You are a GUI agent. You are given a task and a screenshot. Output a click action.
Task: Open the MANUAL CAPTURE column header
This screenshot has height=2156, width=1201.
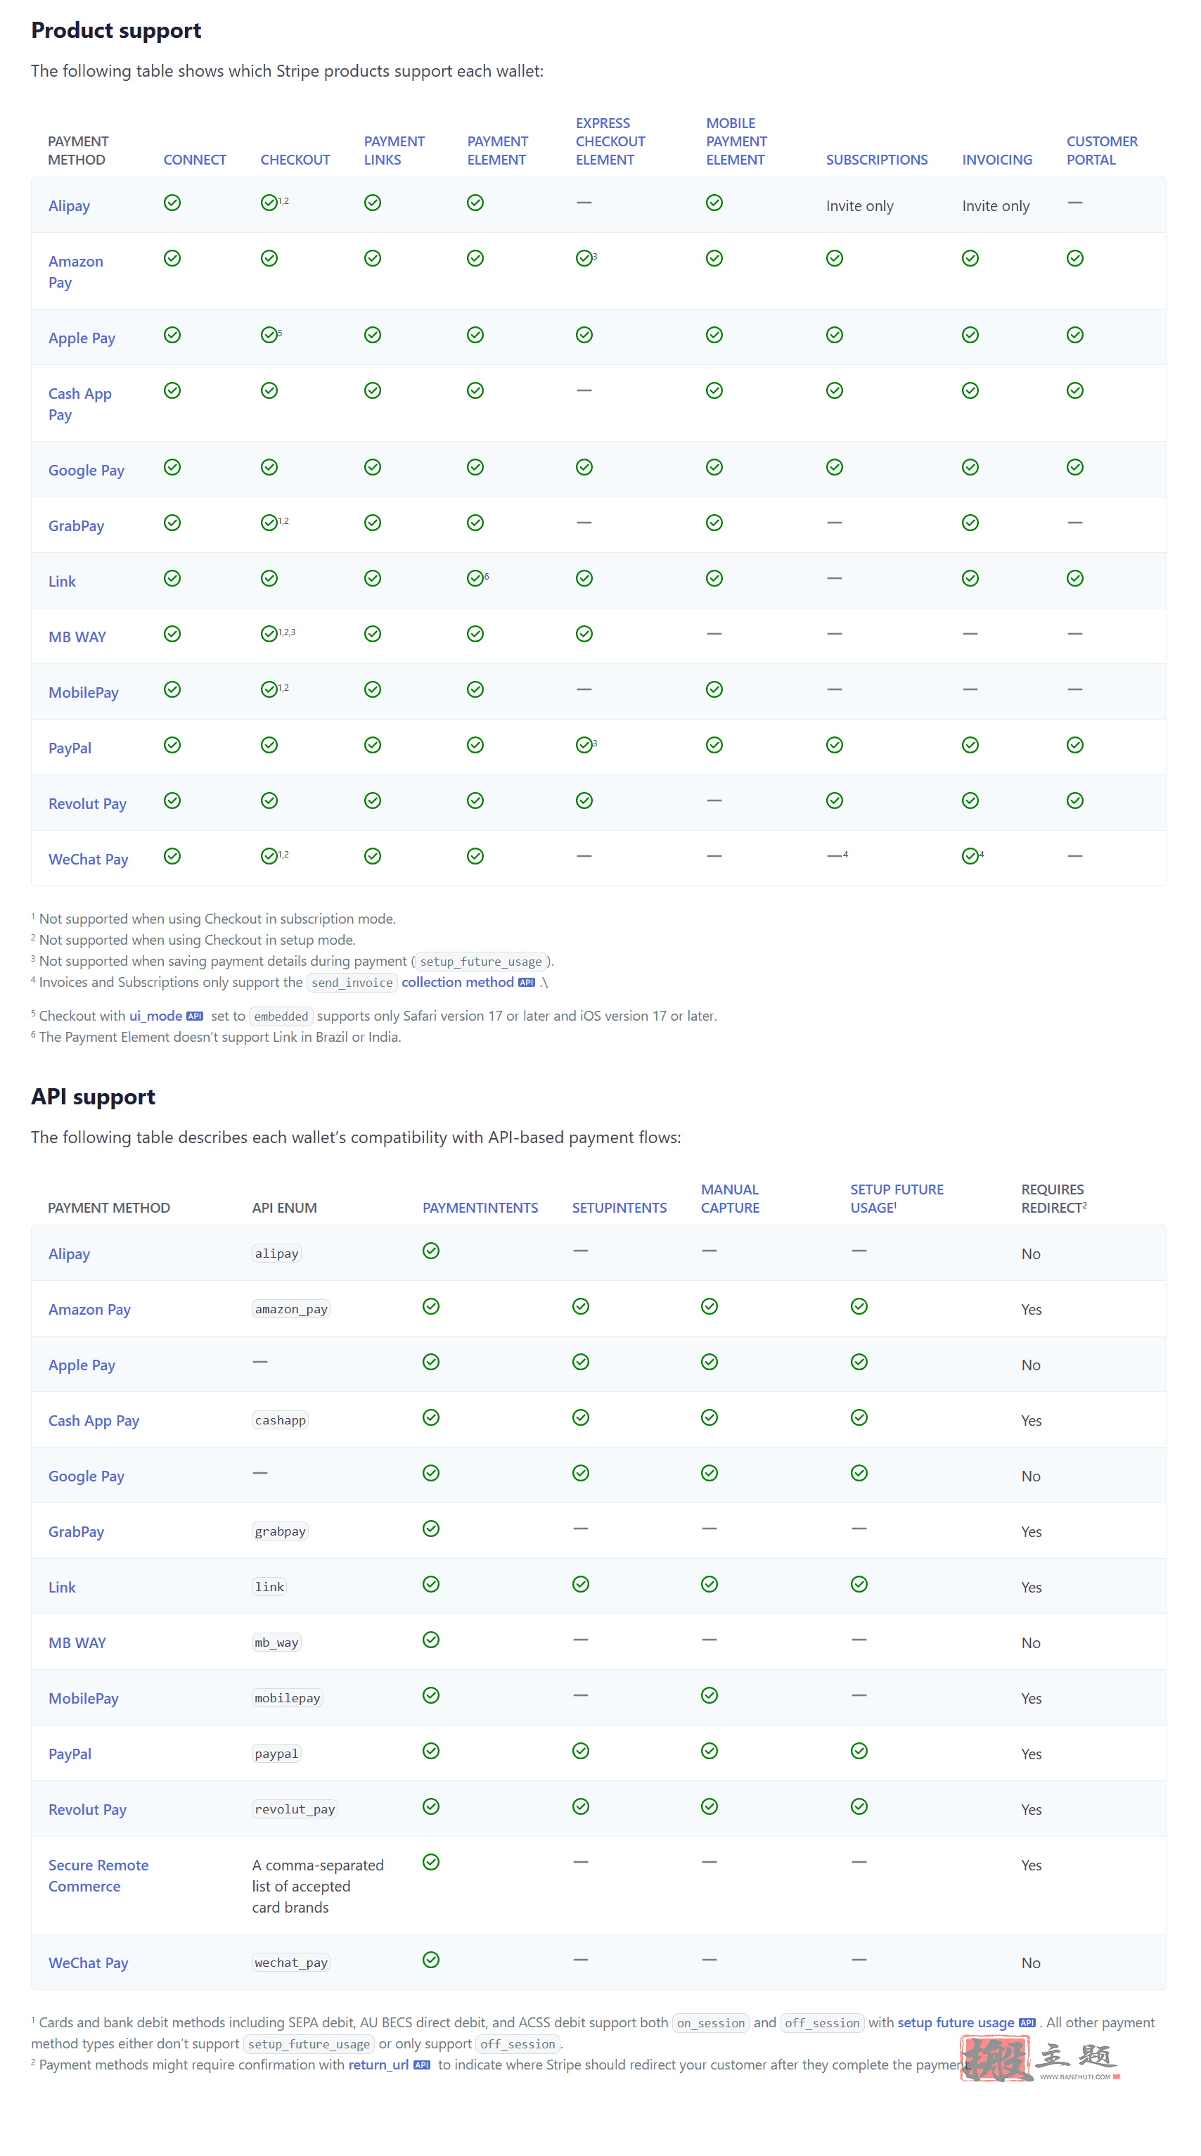[x=730, y=1199]
